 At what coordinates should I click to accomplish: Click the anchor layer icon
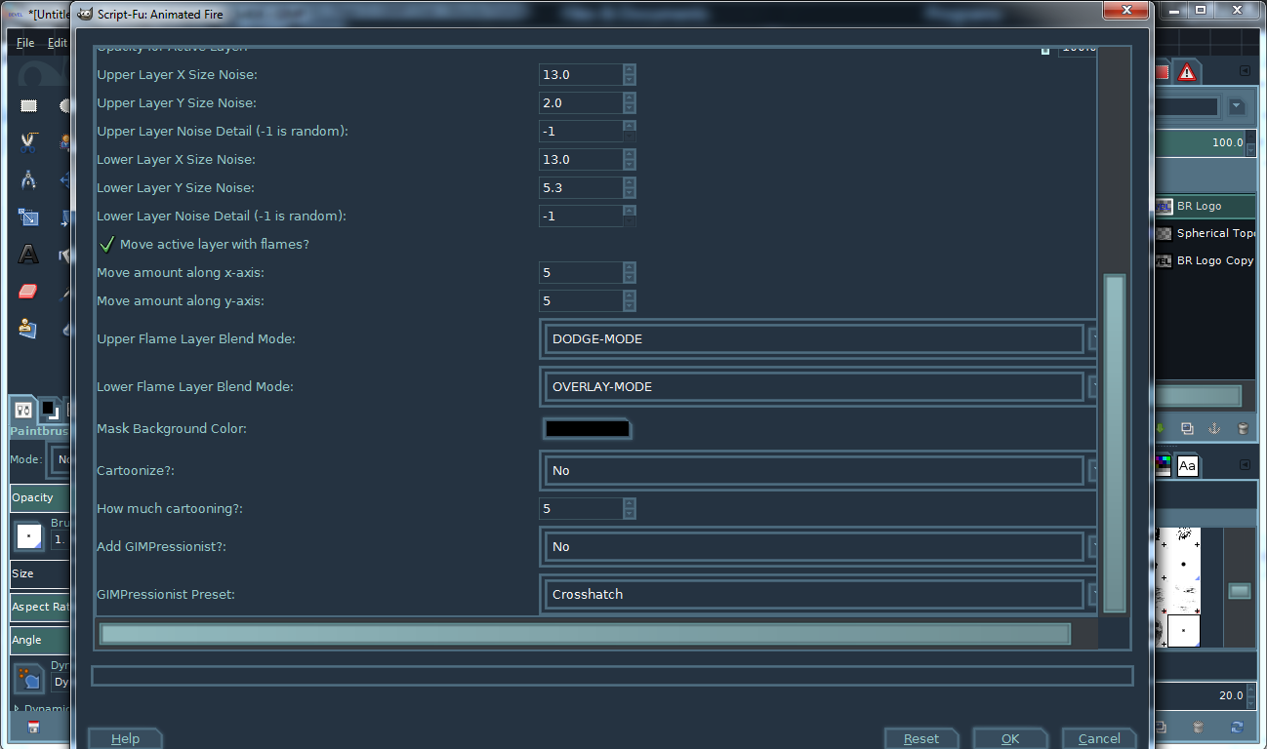coord(1214,428)
